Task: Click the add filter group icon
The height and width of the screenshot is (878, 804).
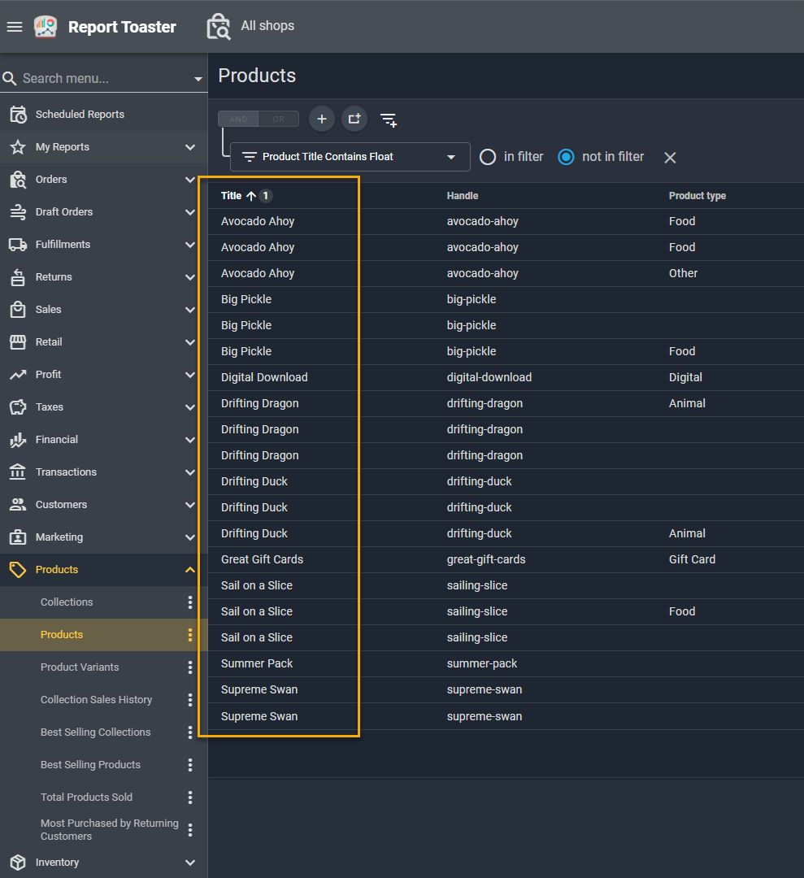Action: click(x=354, y=120)
